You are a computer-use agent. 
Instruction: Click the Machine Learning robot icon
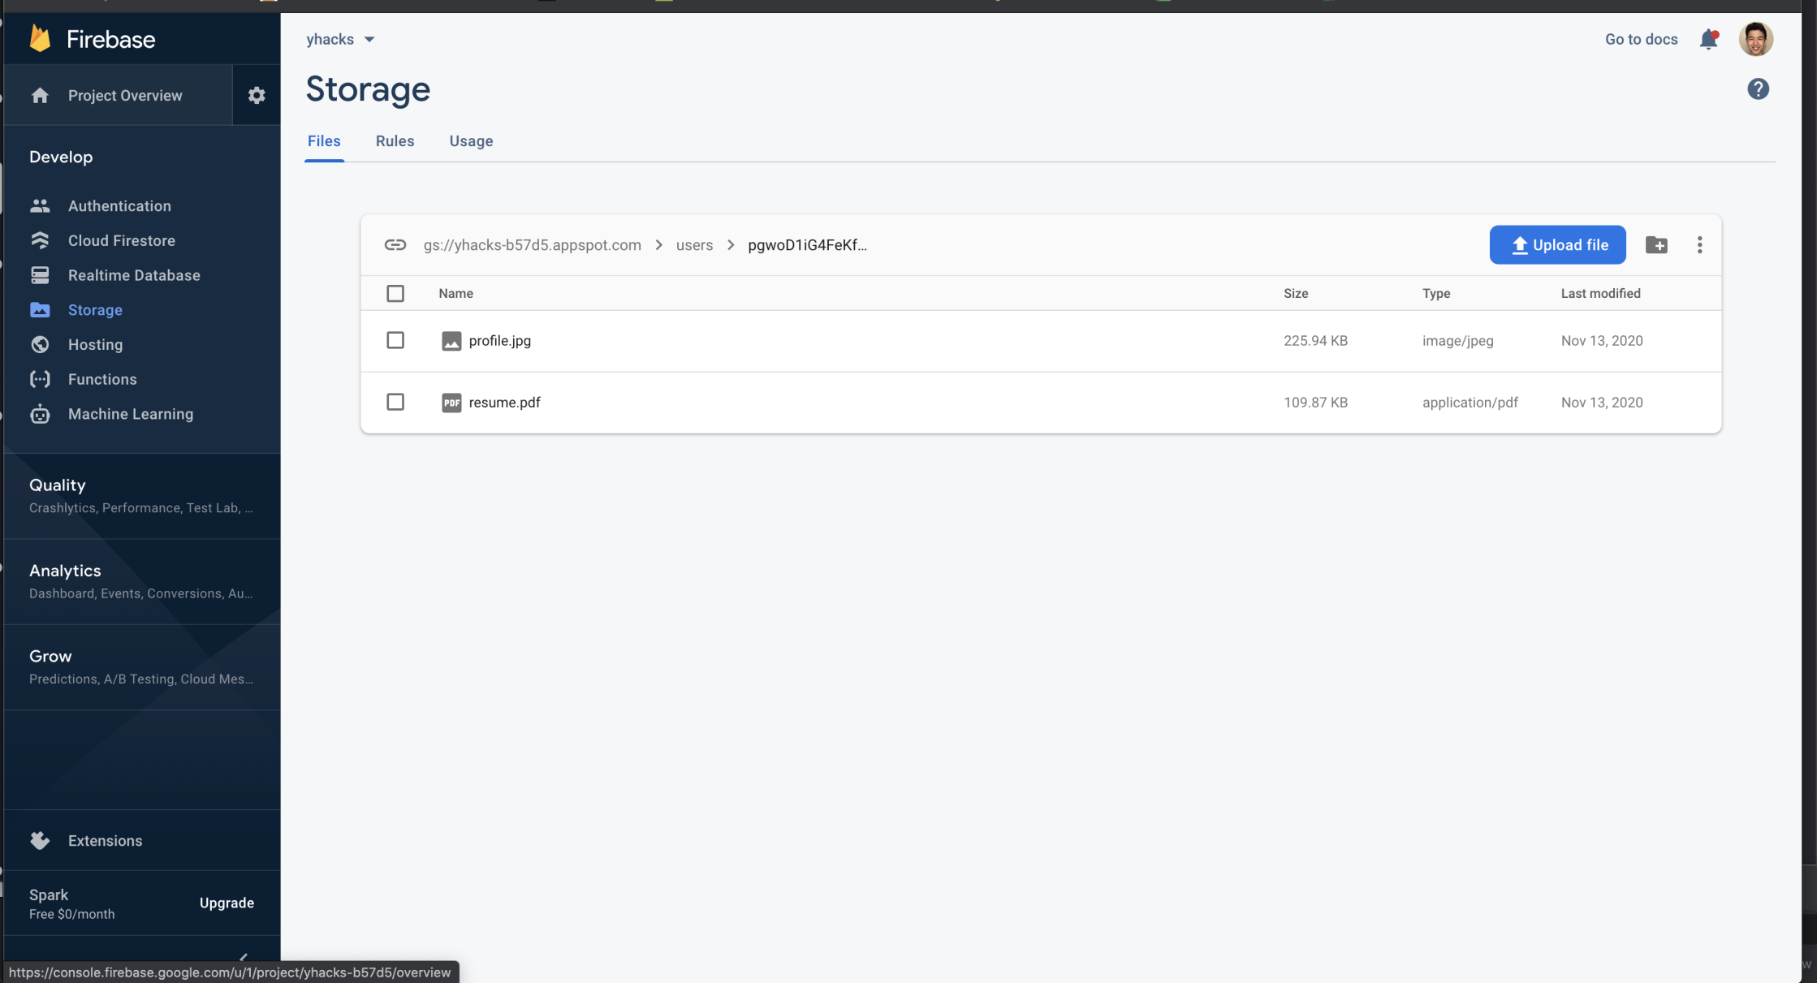[40, 414]
